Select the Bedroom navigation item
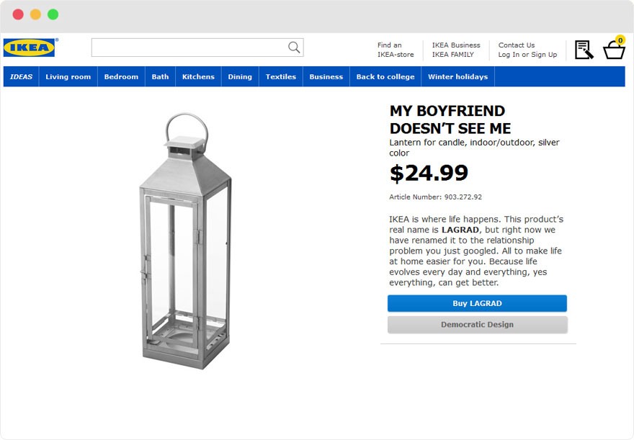634x440 pixels. point(121,77)
